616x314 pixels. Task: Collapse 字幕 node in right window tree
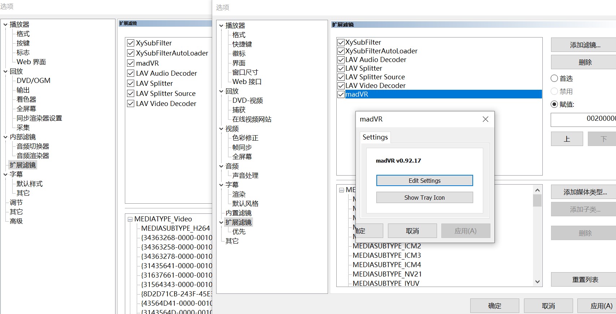coord(221,185)
